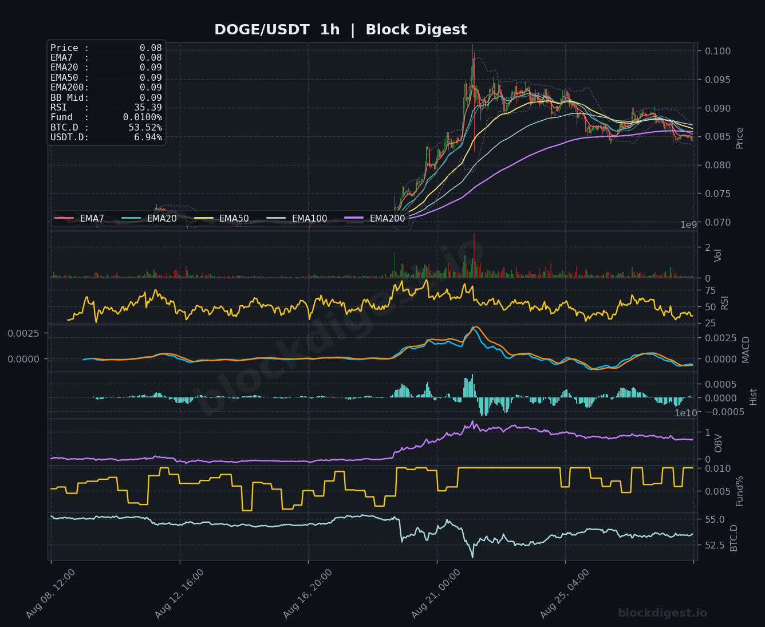Click the -0.0005 tick on the Hist axis
The image size is (765, 627).
725,412
